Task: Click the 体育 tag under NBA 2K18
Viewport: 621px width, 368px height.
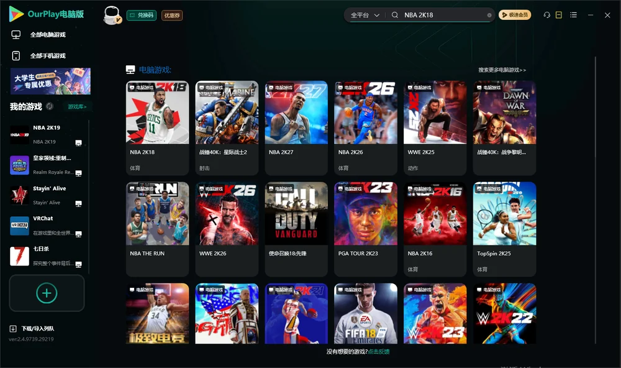Action: click(135, 168)
